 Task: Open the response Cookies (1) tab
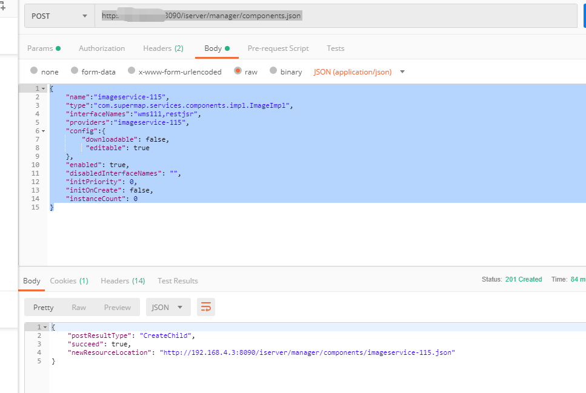click(69, 281)
